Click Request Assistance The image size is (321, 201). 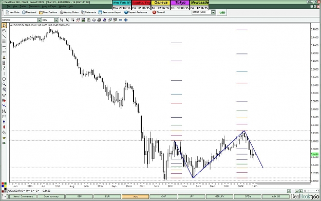click(x=136, y=12)
